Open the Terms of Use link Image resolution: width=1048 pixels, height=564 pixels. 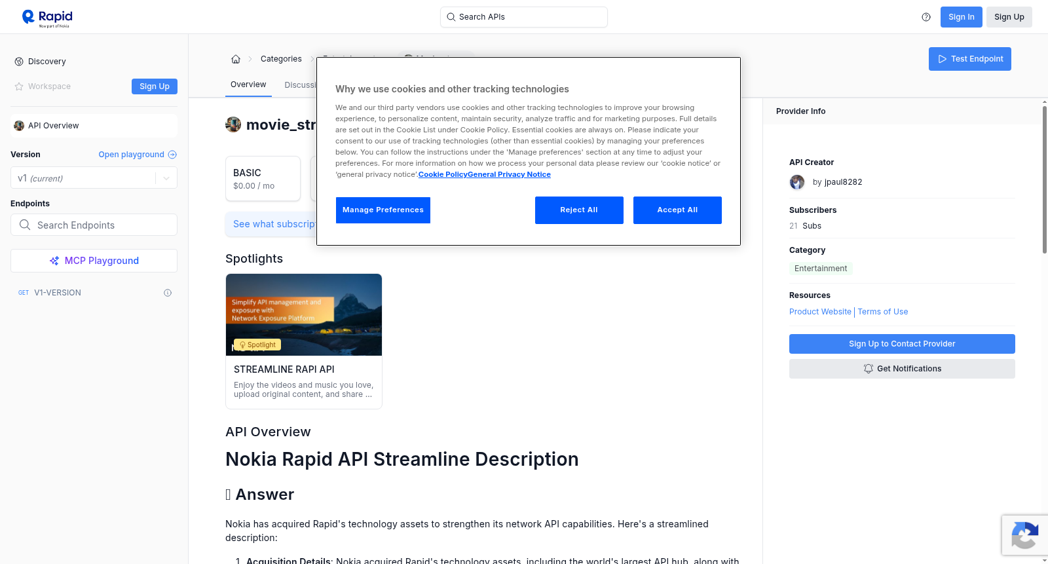pos(883,312)
